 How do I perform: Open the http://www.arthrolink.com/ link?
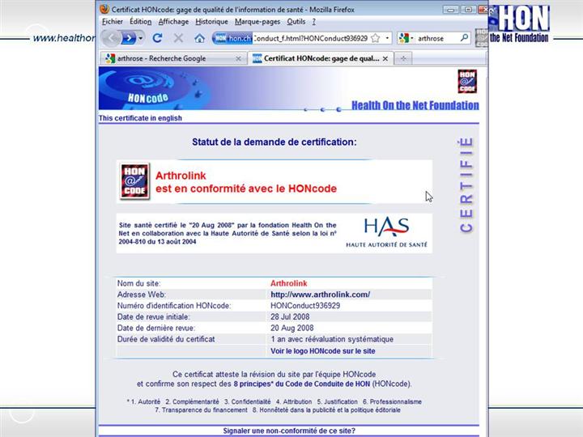(320, 295)
